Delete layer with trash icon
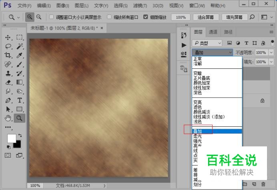Viewport: 277px width, 190px height. 263,184
